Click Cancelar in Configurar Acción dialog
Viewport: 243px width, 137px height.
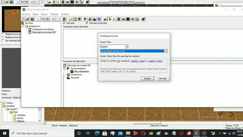[163, 78]
